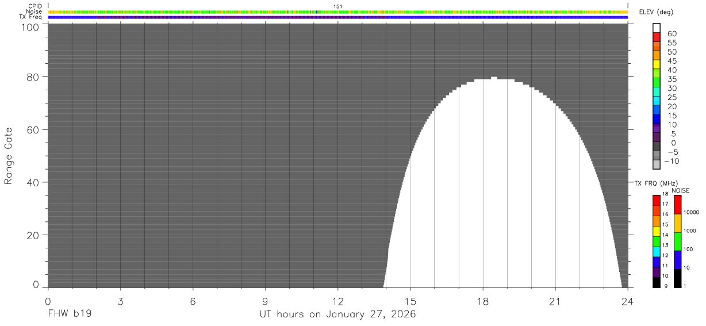Click the CPID value '151'

338,6
